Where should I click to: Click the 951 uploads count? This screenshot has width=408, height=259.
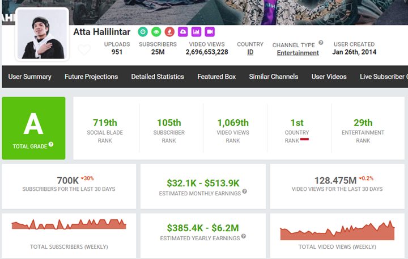pos(117,52)
